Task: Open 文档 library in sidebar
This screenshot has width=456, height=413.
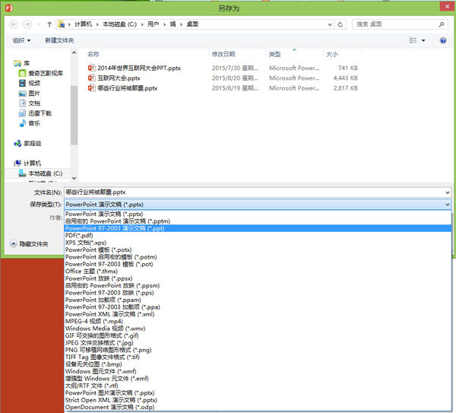Action: pyautogui.click(x=30, y=103)
